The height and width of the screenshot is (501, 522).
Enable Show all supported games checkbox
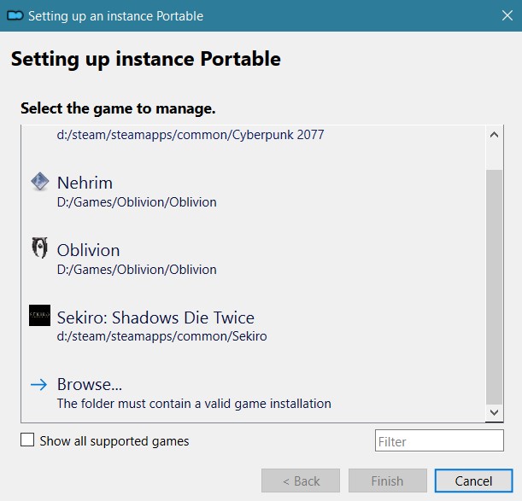pyautogui.click(x=27, y=440)
